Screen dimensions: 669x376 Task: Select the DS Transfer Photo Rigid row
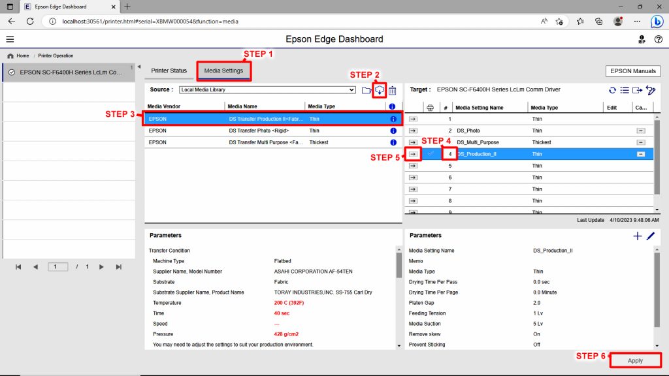[273, 131]
